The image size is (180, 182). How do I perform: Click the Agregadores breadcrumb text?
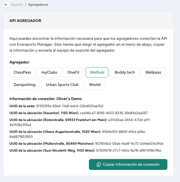click(x=38, y=5)
